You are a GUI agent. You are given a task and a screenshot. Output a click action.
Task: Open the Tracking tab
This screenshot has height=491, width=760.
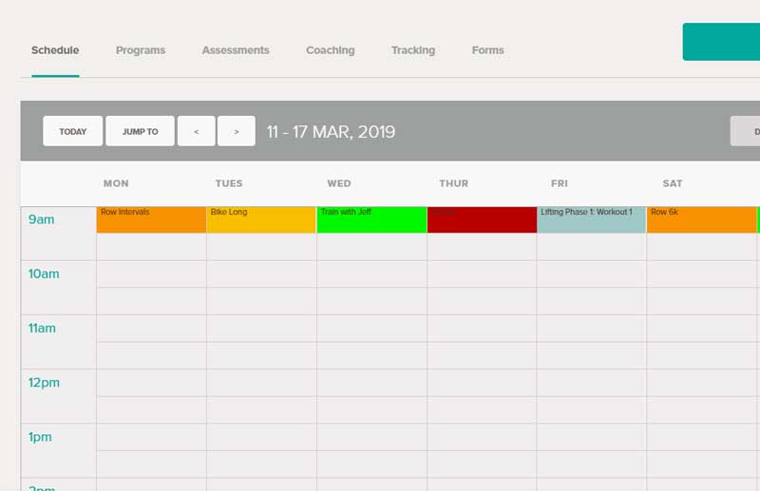(x=413, y=50)
